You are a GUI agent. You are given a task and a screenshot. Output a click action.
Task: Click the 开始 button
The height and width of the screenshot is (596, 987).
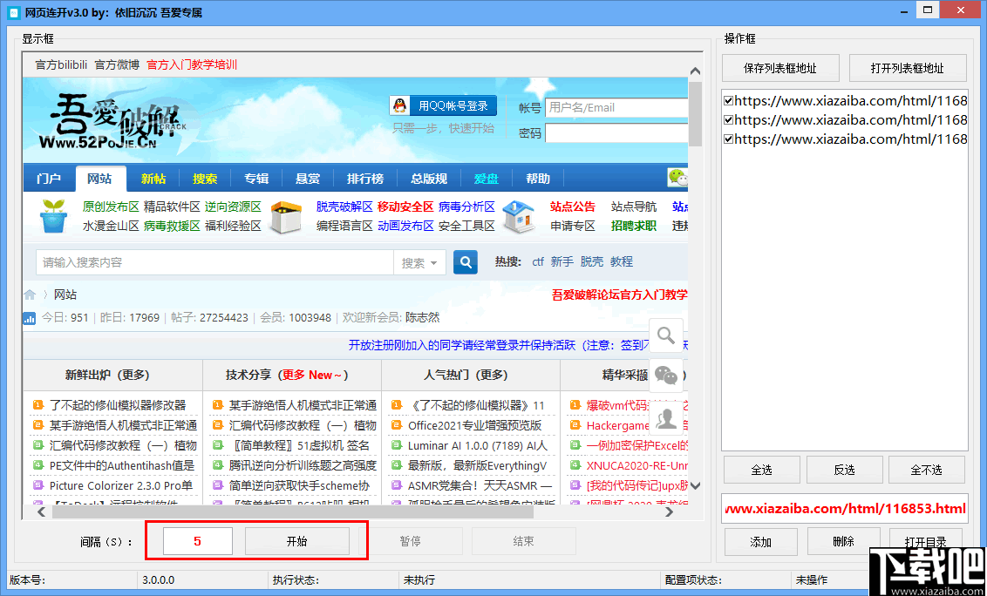click(297, 541)
